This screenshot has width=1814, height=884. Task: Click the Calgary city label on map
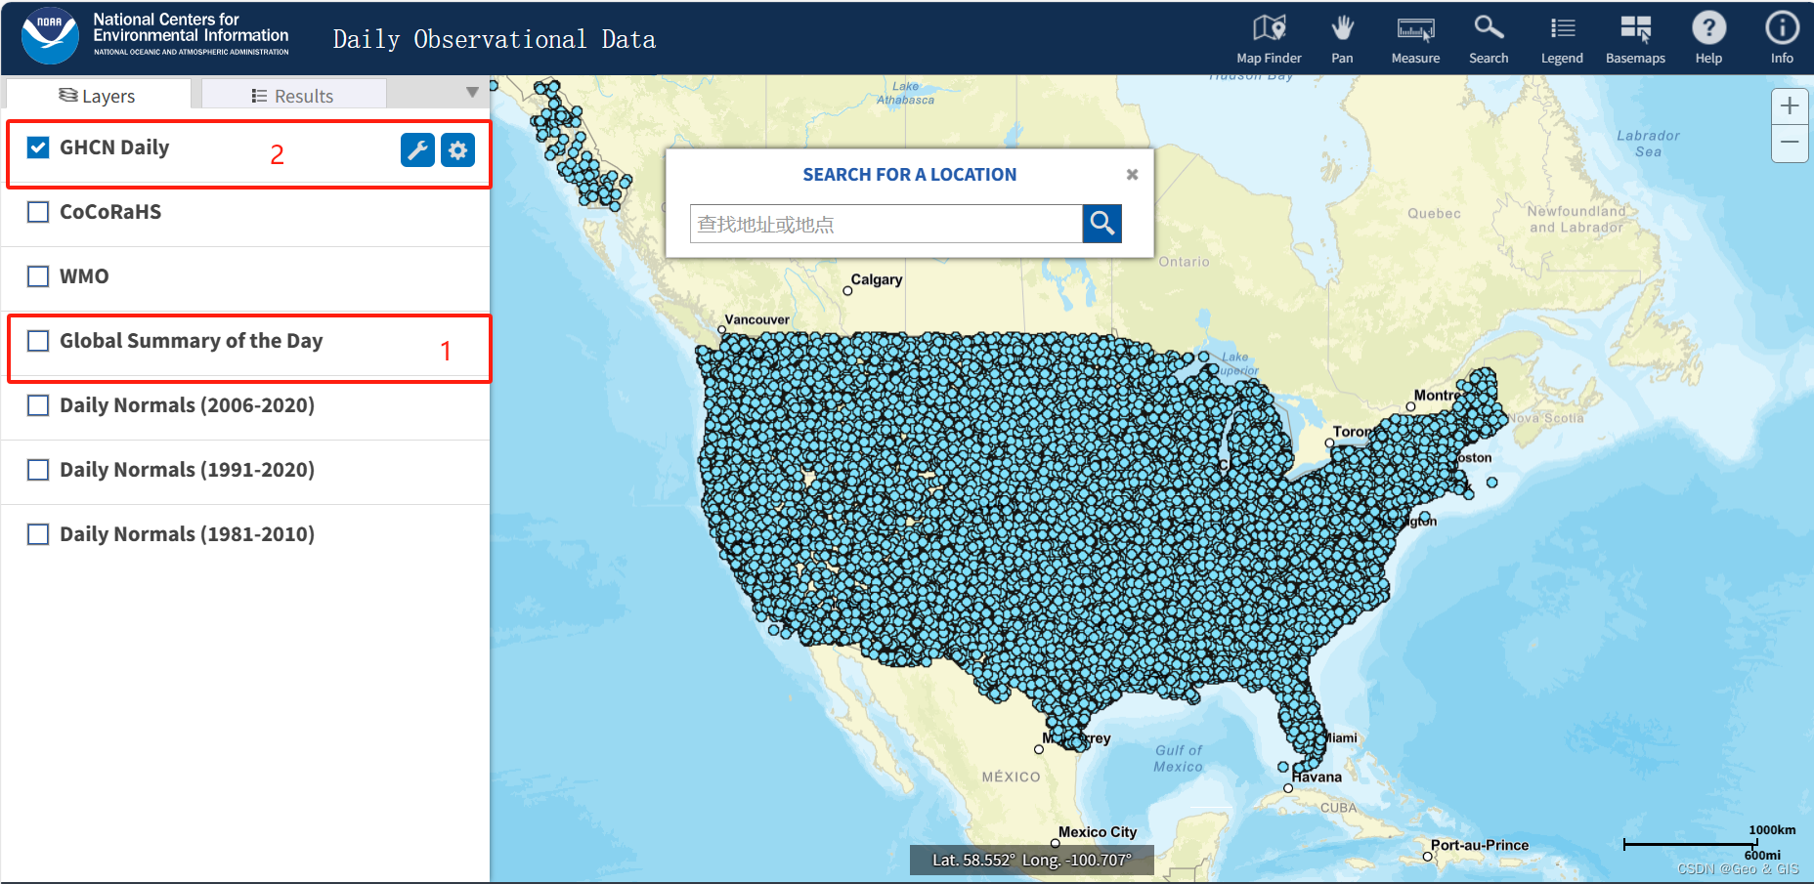tap(876, 279)
